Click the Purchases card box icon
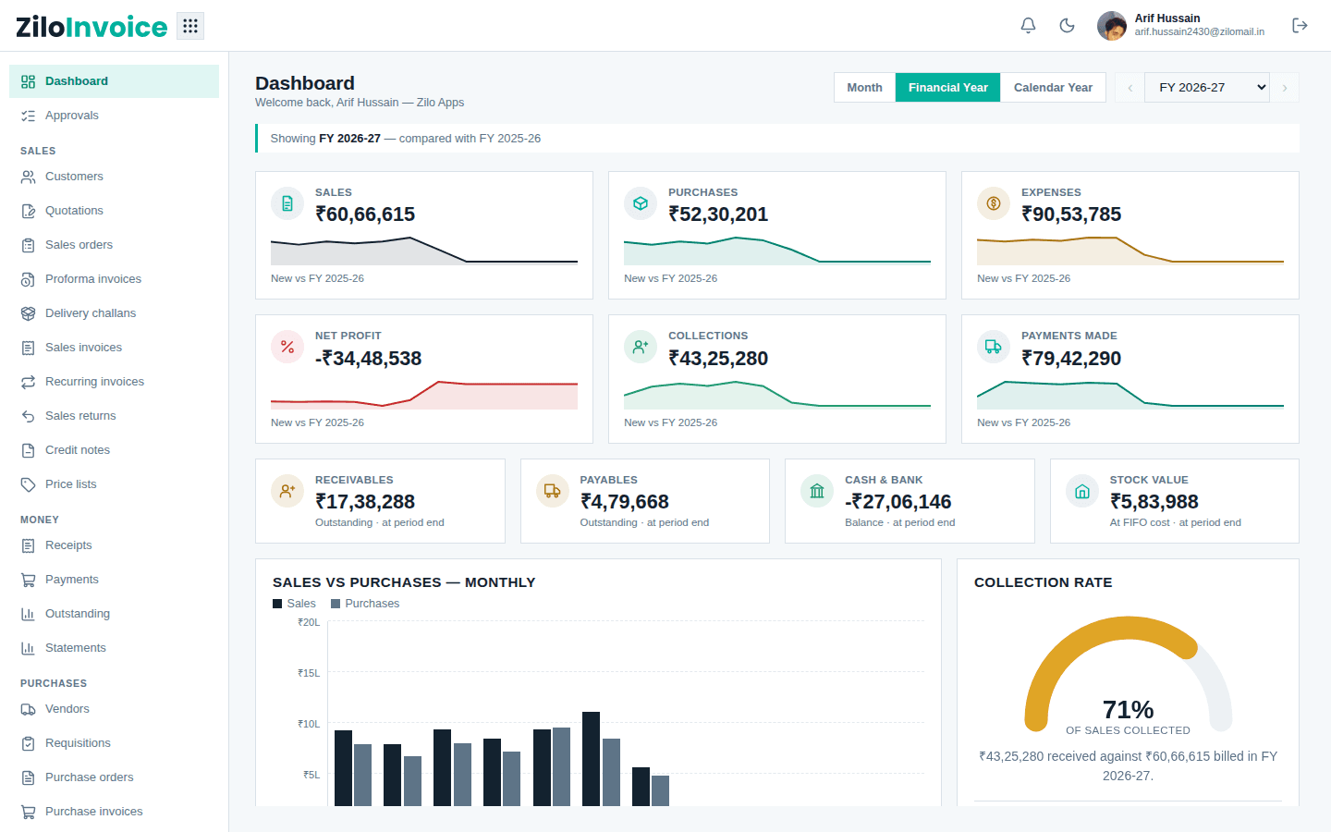The image size is (1331, 832). point(641,203)
